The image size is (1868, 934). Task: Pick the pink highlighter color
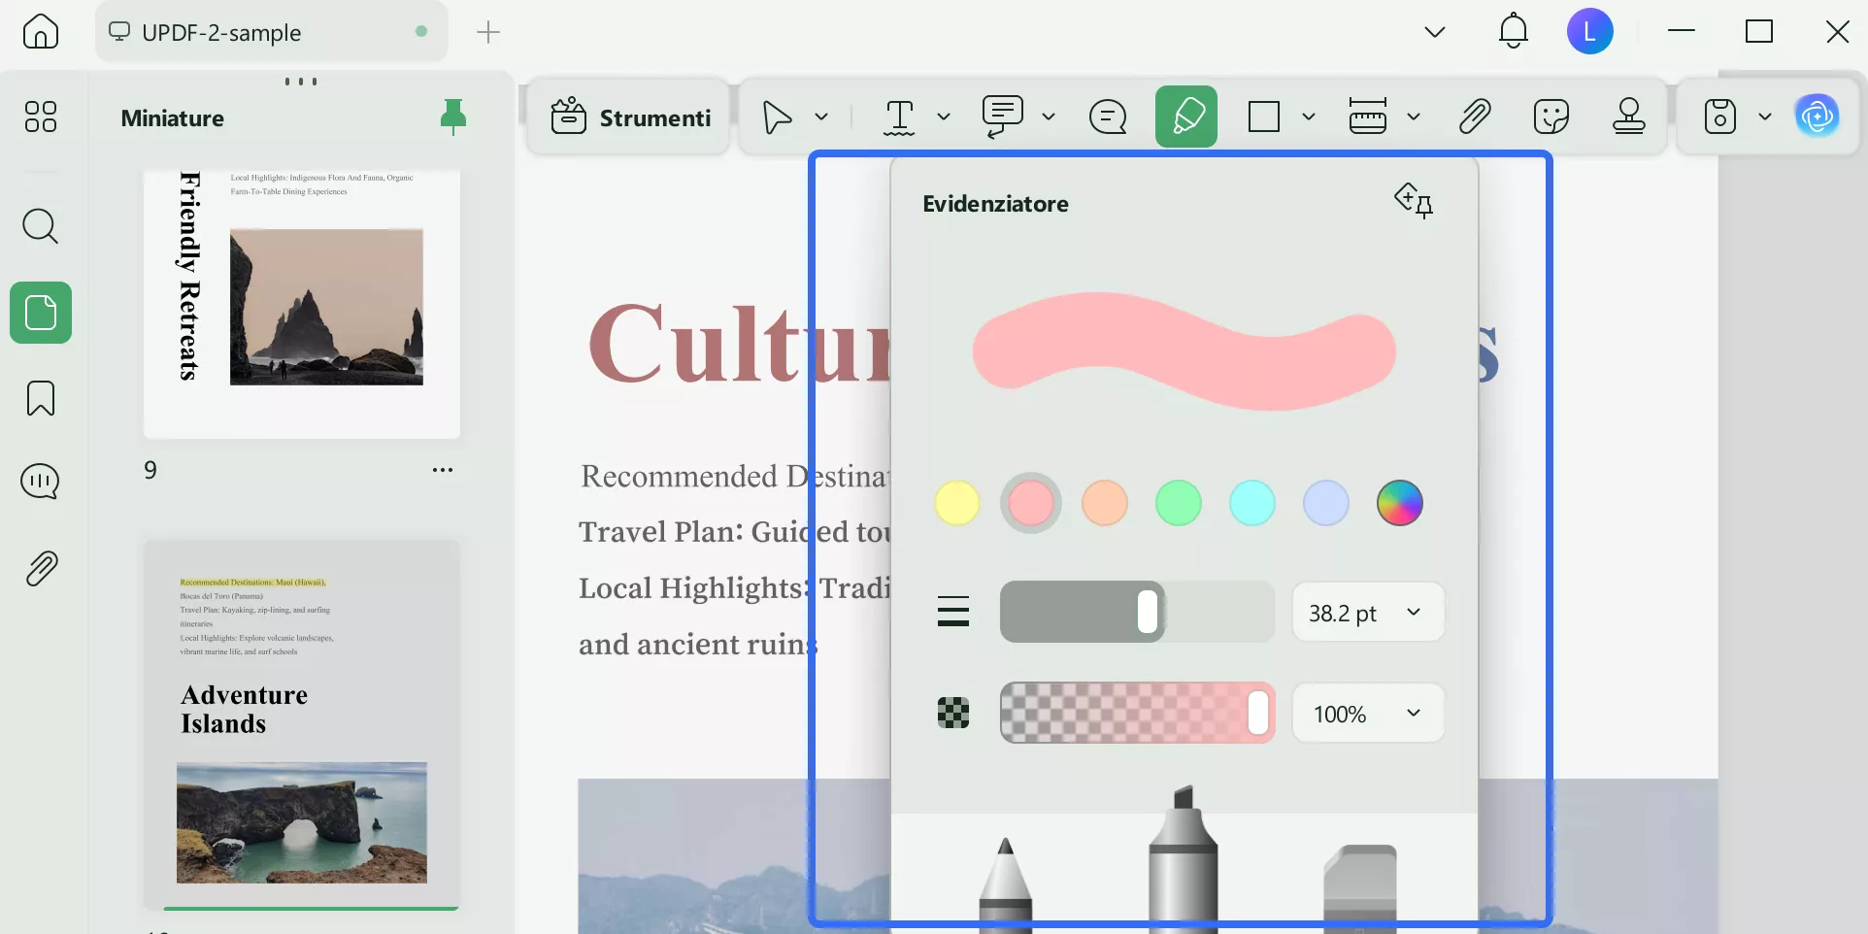click(1031, 503)
